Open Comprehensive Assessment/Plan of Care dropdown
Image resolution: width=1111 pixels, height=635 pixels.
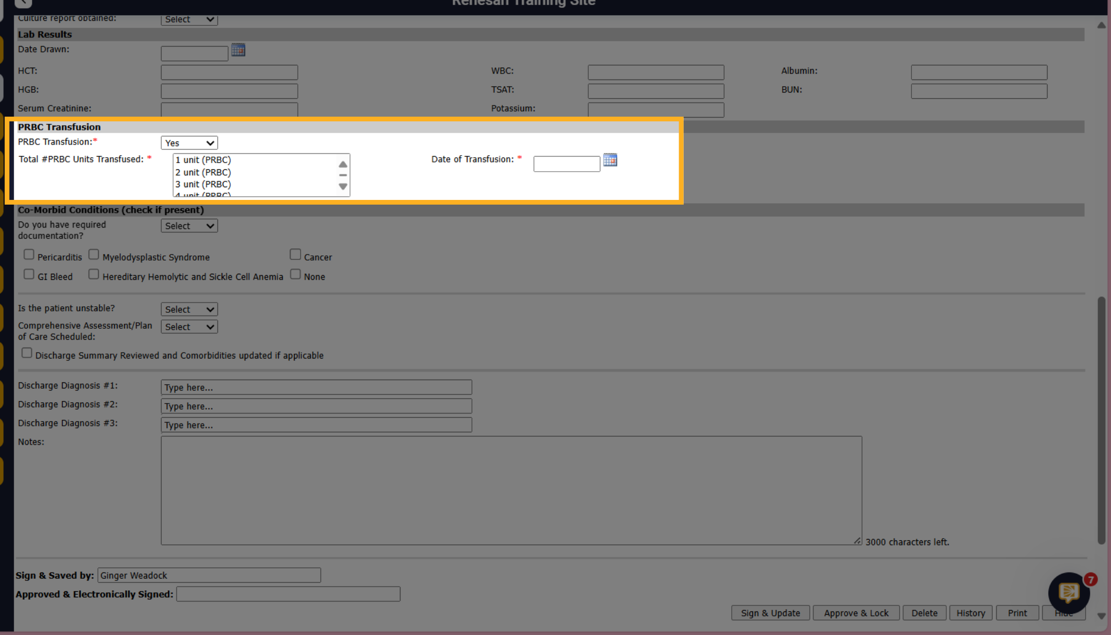pyautogui.click(x=189, y=327)
